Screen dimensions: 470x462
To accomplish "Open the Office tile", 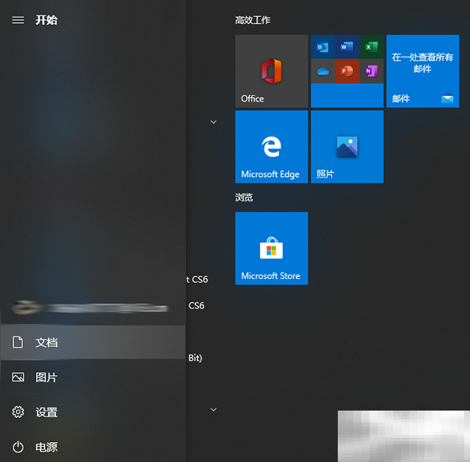I will pyautogui.click(x=272, y=71).
